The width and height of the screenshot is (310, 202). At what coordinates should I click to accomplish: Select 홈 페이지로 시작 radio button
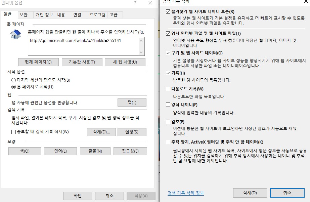click(x=13, y=87)
